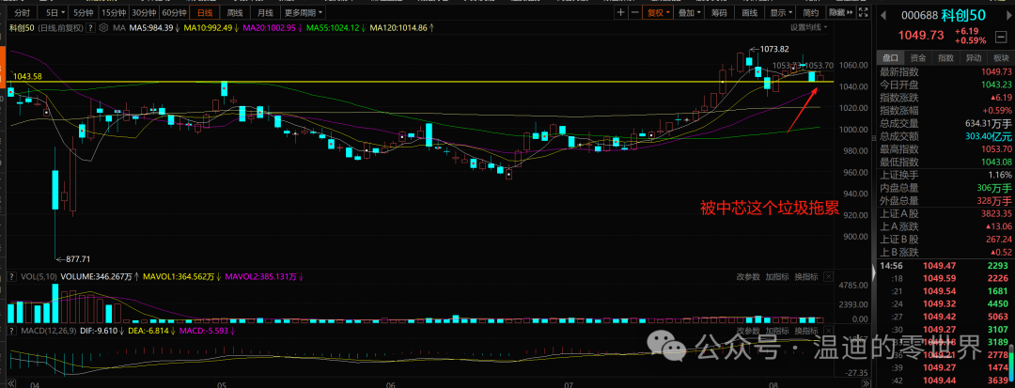Screen dimensions: 1015x388
Task: Click the 1073.82 high price label
Action: tap(774, 49)
